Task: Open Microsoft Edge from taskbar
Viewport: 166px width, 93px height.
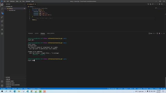Action: 15,91
